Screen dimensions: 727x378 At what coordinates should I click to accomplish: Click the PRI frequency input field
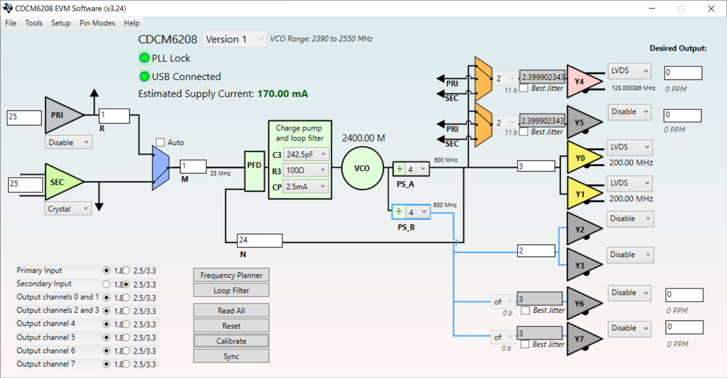point(24,117)
